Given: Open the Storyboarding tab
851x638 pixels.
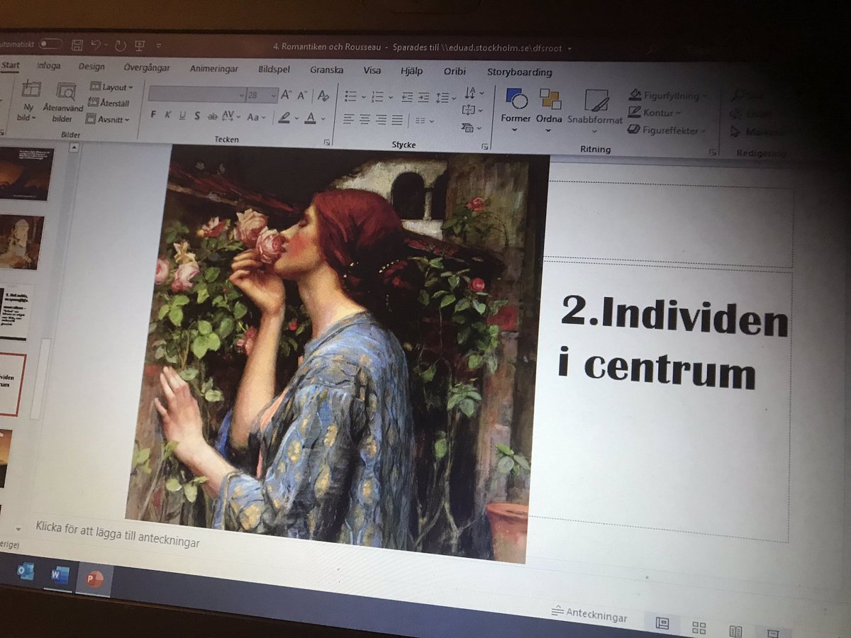Looking at the screenshot, I should 520,72.
